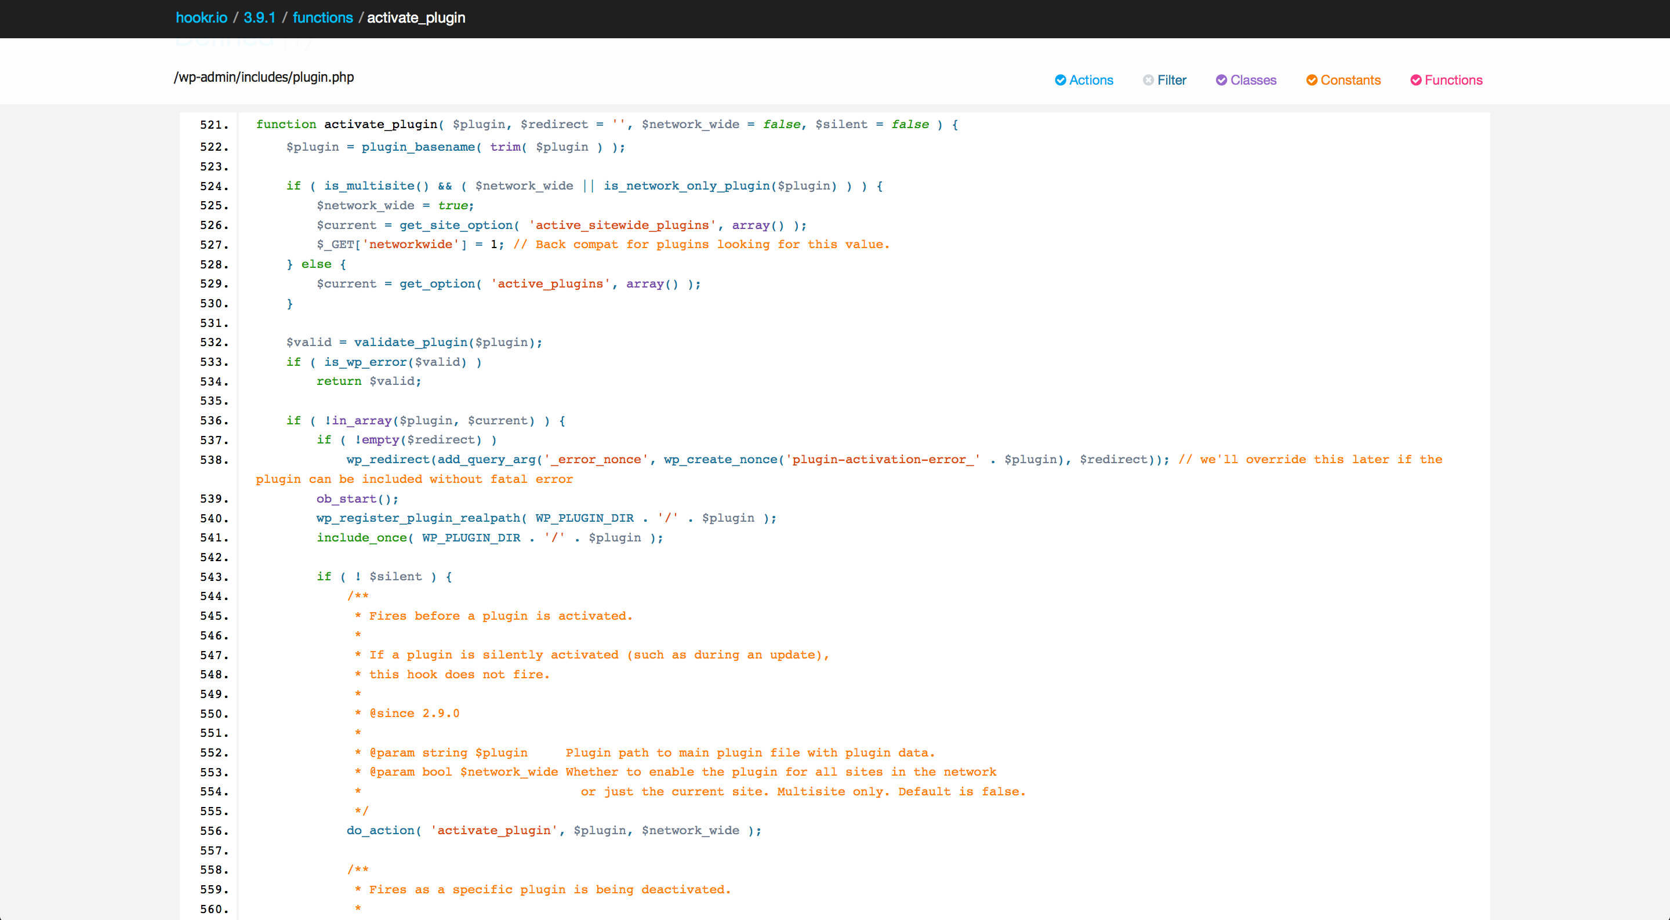
Task: Disable the Constants toggle text label
Action: pyautogui.click(x=1350, y=80)
